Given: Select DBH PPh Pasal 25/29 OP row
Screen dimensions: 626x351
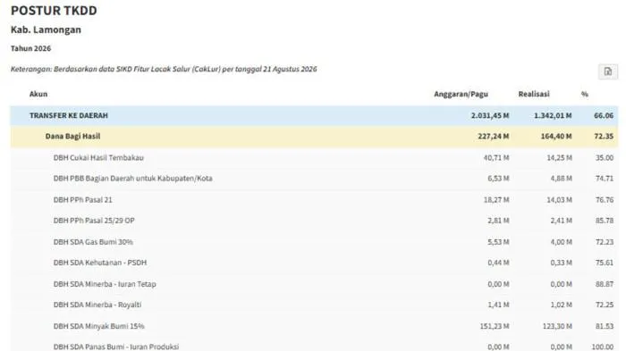Looking at the screenshot, I should point(314,221).
